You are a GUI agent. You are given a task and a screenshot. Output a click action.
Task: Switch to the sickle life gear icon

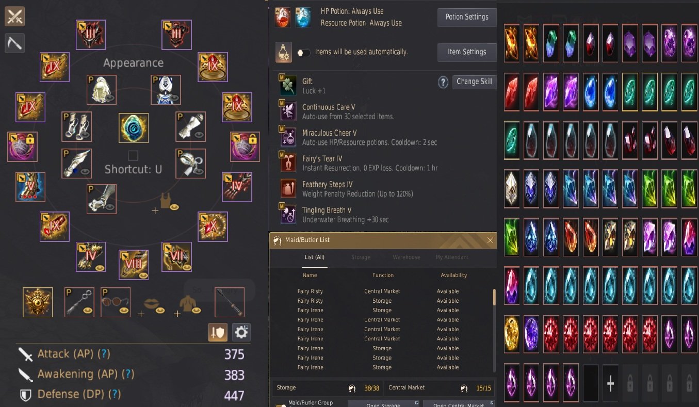[x=15, y=43]
